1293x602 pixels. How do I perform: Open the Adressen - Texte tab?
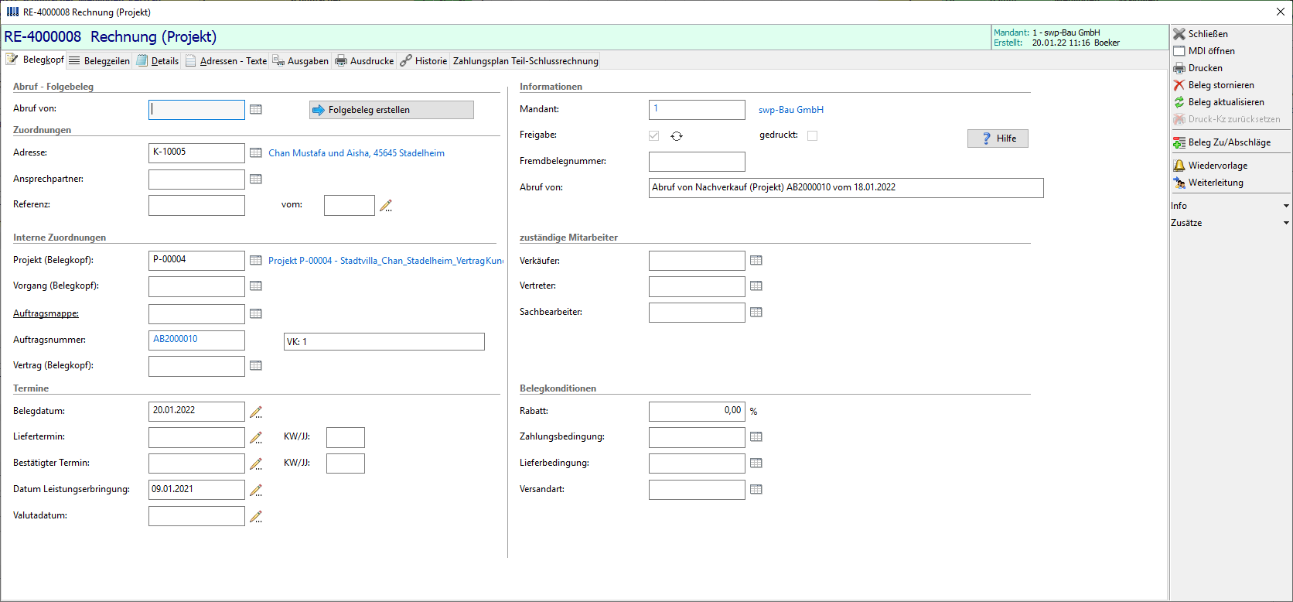[x=226, y=61]
